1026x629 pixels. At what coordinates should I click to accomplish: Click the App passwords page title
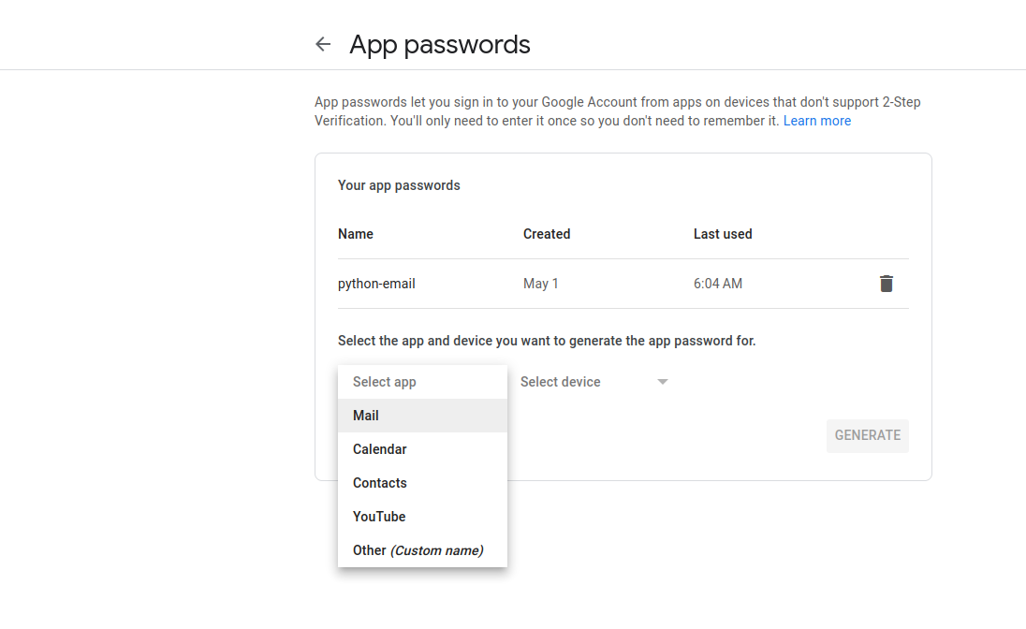click(x=440, y=45)
